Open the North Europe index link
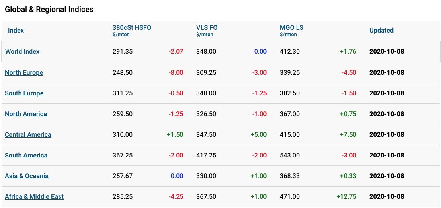 [24, 72]
